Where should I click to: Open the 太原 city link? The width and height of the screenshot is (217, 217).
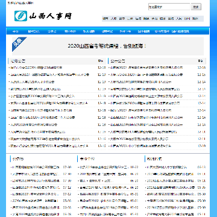113,19
